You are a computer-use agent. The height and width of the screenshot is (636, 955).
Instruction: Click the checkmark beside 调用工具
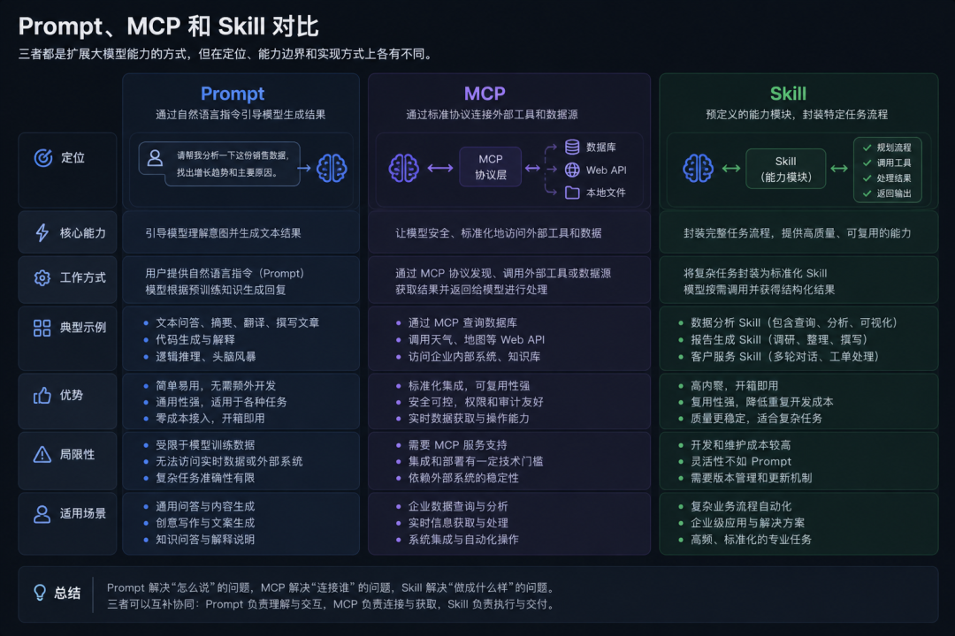(867, 163)
